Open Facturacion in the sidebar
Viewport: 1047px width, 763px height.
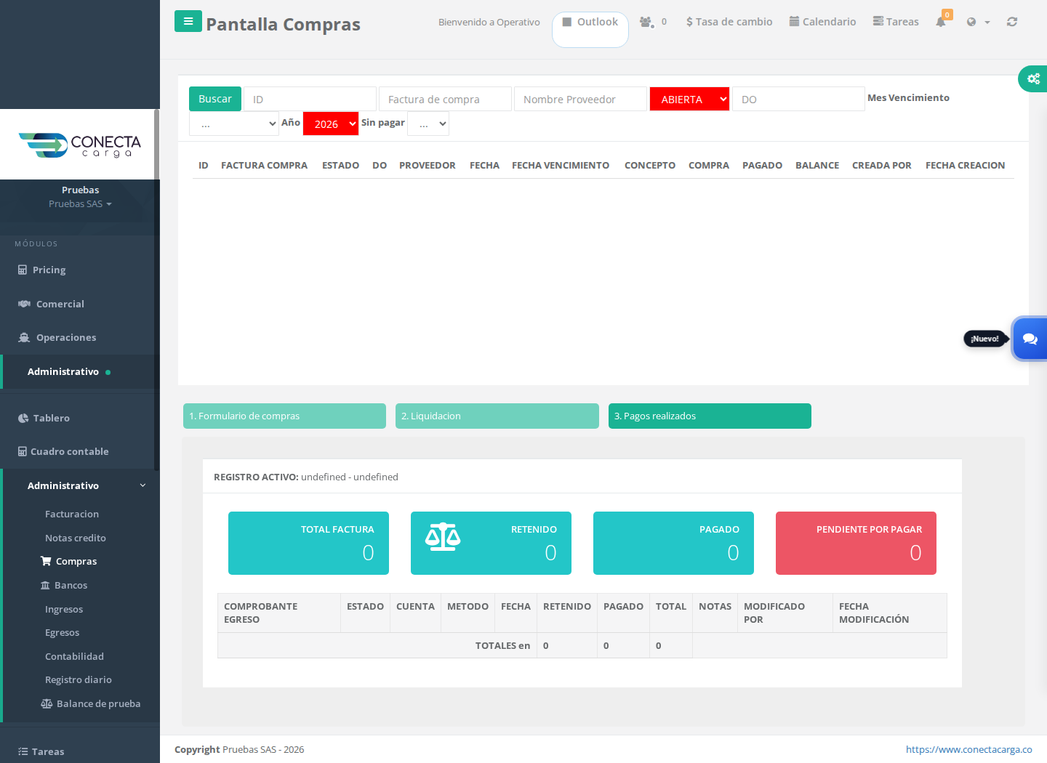click(72, 514)
